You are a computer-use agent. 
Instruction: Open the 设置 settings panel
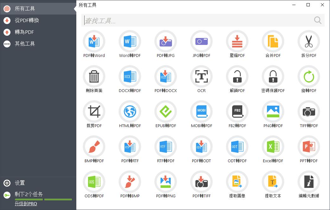19,183
